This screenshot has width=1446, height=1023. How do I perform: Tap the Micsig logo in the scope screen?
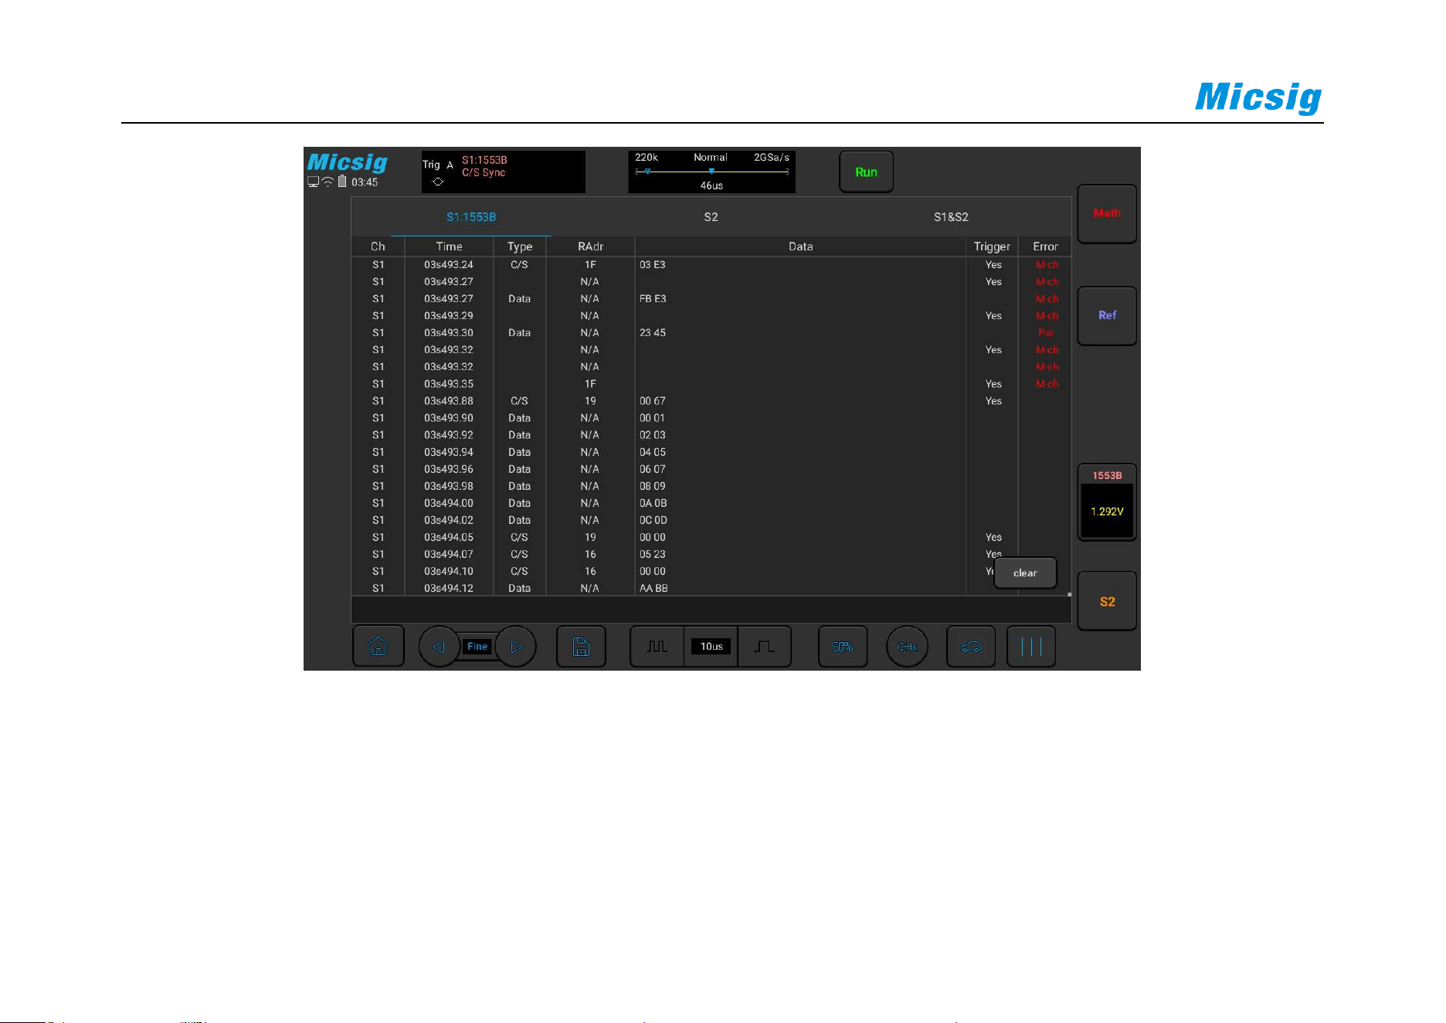point(348,163)
